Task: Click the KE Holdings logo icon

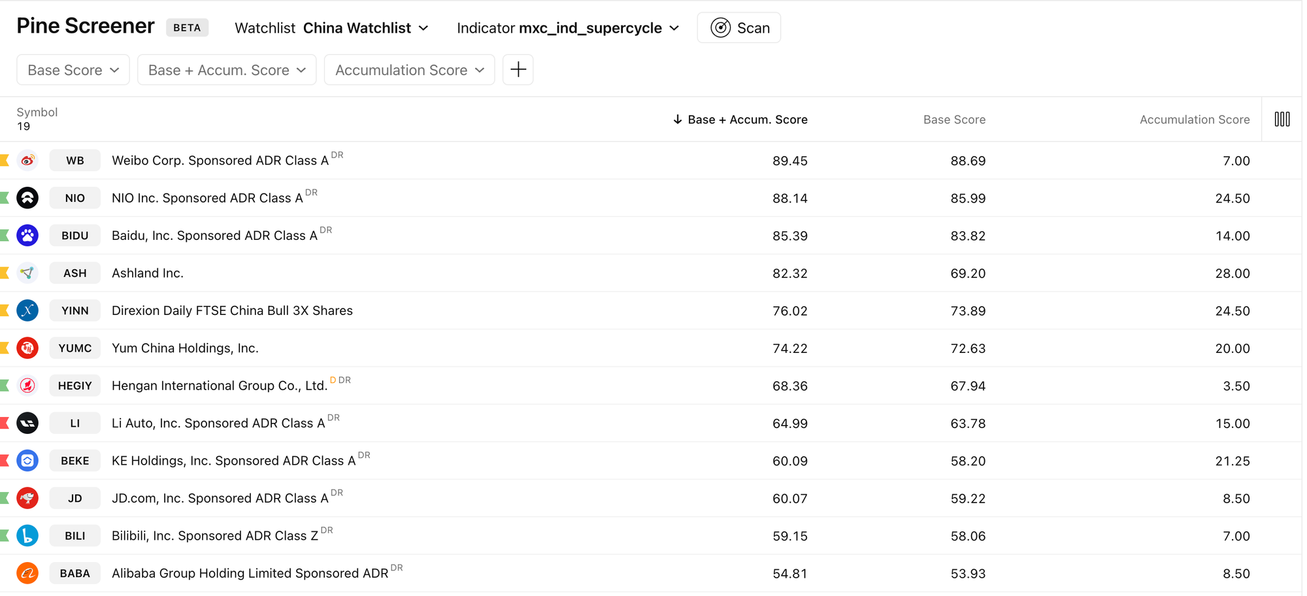Action: (27, 461)
